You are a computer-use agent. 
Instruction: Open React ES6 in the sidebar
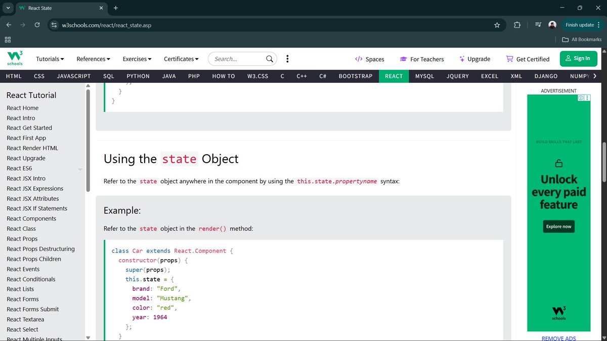pos(19,168)
